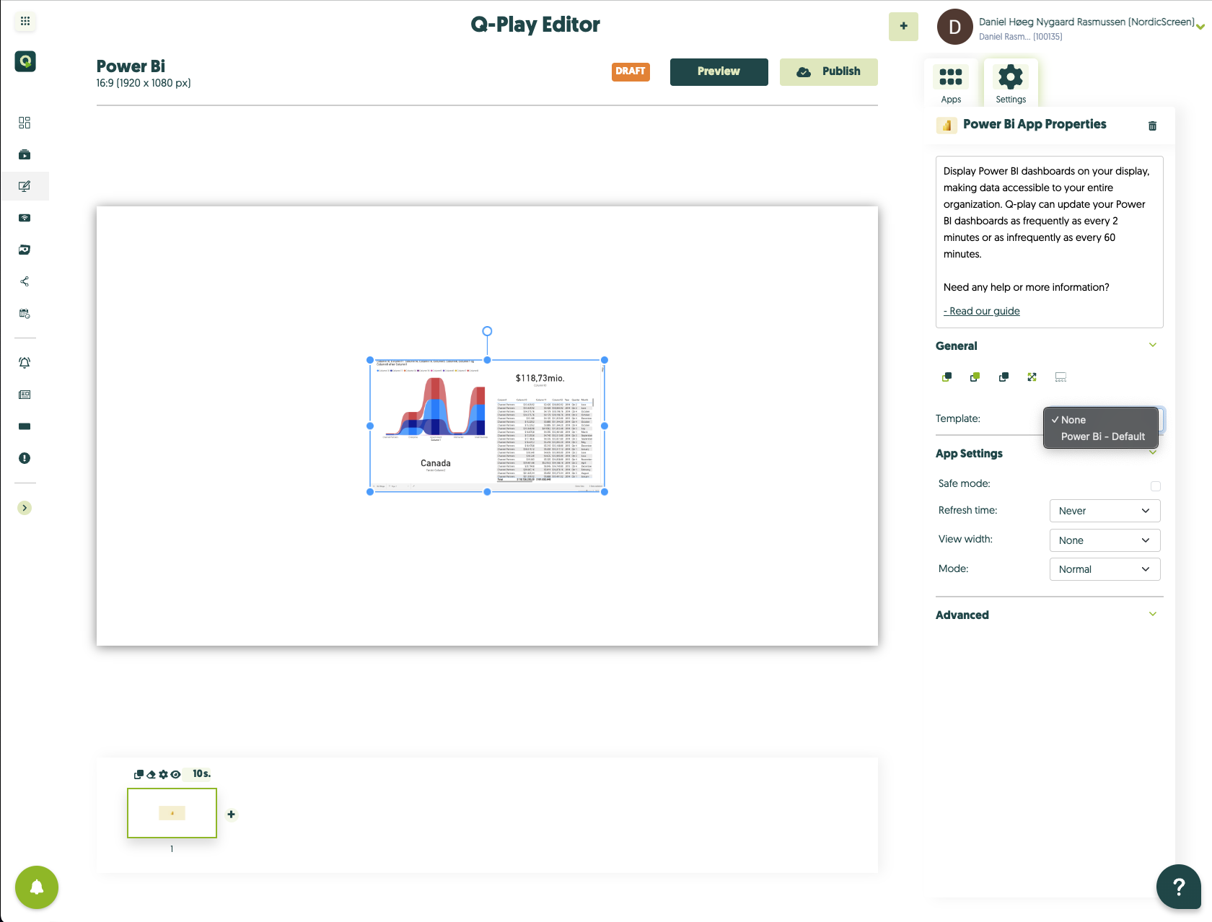Screen dimensions: 1212x922
Task: Open slide settings gear icon
Action: 163,775
